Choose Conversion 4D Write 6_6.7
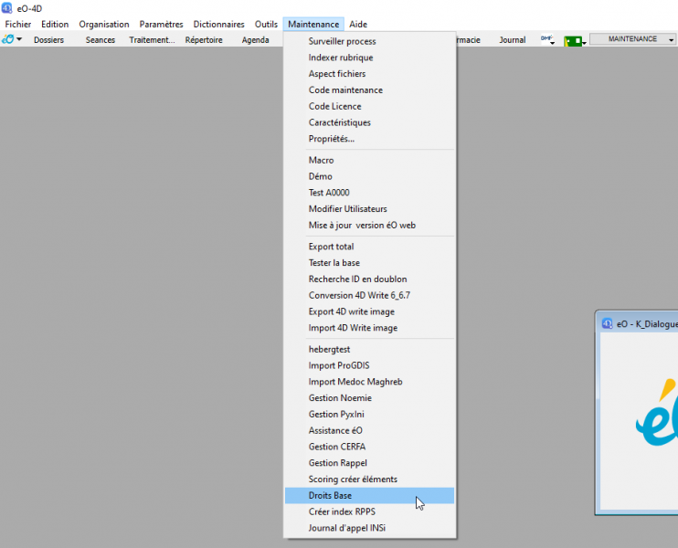Image resolution: width=678 pixels, height=548 pixels. coord(370,295)
